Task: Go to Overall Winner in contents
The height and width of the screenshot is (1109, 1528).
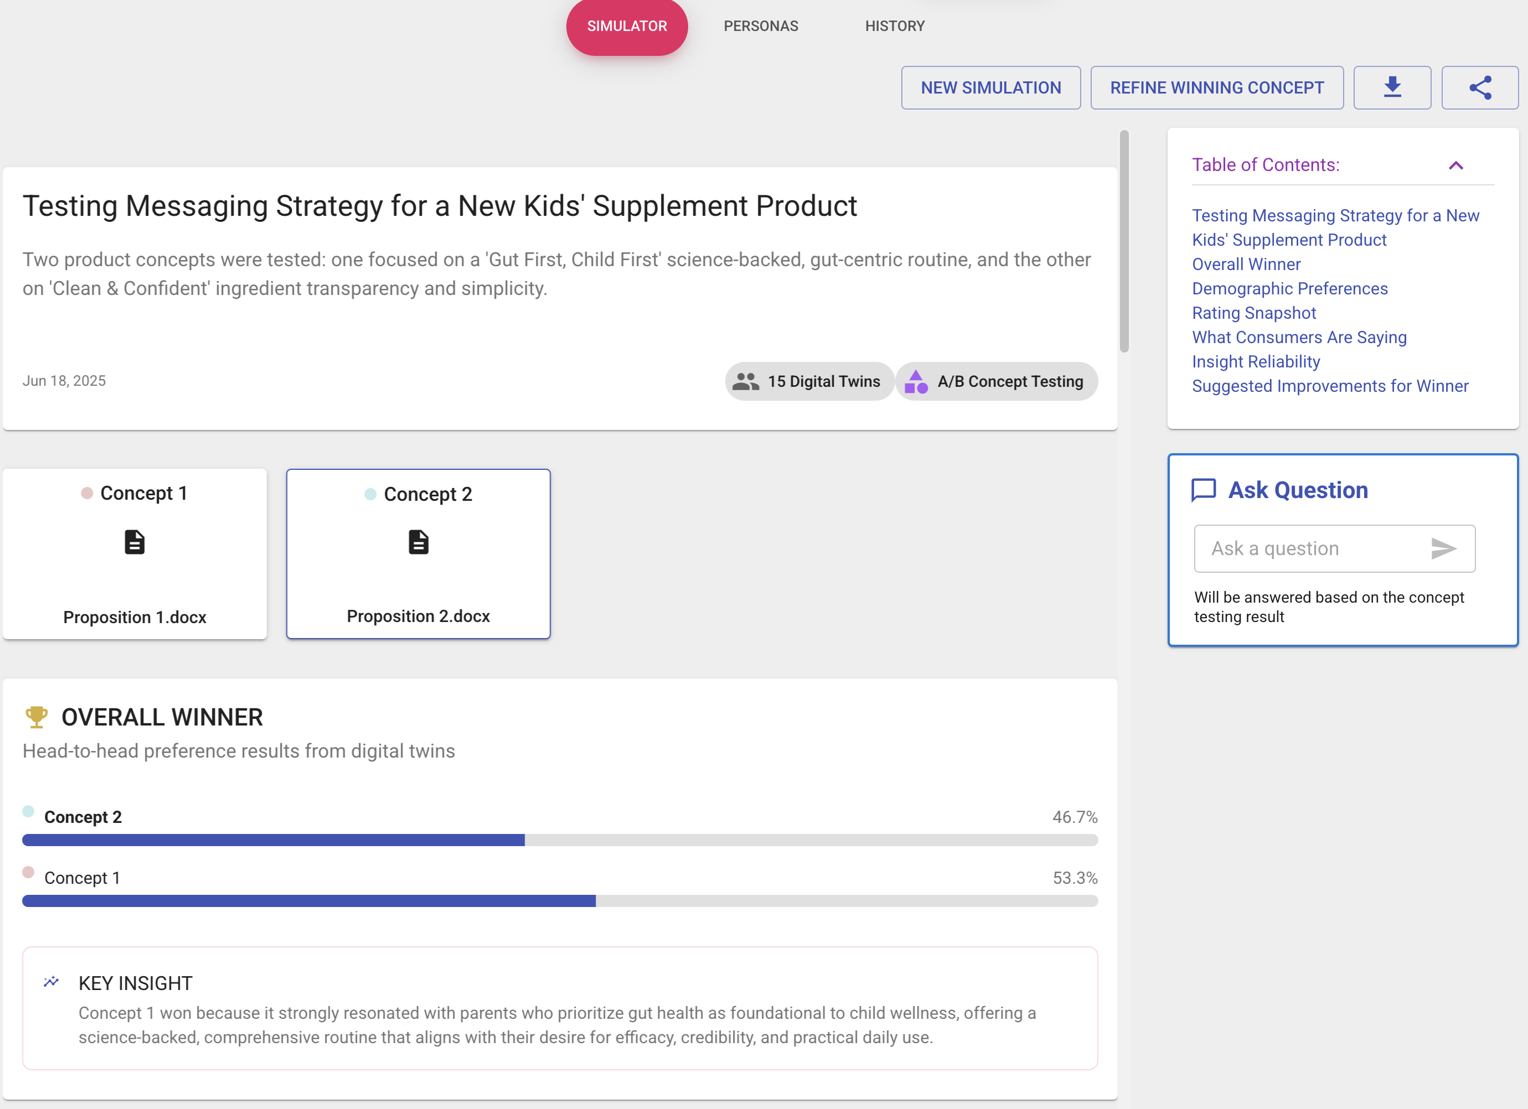Action: click(x=1246, y=264)
